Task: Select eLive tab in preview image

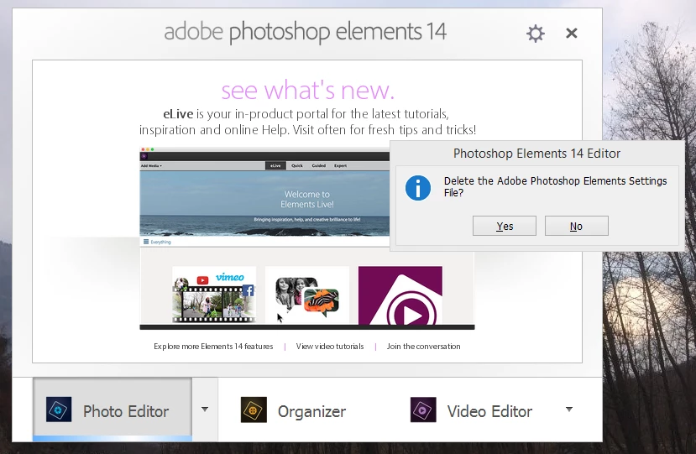Action: (x=275, y=165)
